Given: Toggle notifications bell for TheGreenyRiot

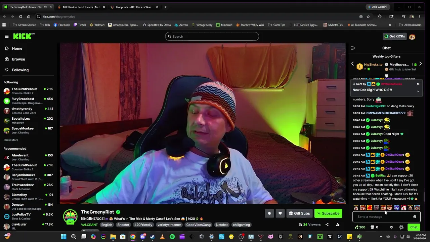Looking at the screenshot, I should click(269, 213).
